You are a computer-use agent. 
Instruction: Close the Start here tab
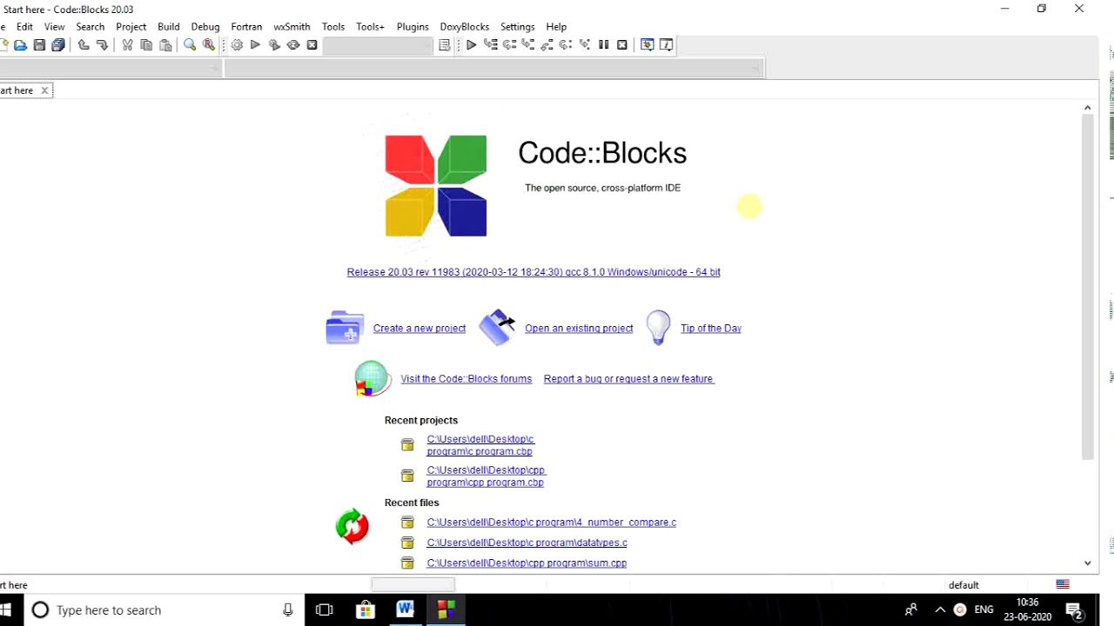point(44,90)
